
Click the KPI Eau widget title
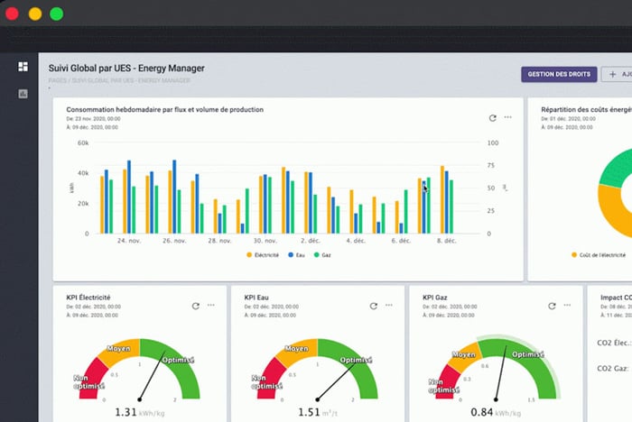coord(256,298)
